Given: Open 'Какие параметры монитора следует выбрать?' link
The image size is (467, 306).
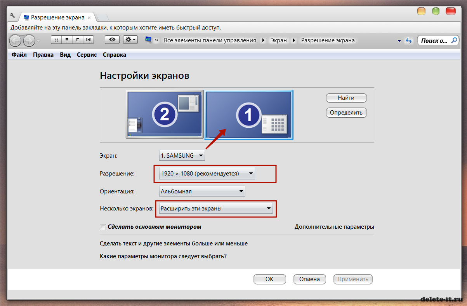Looking at the screenshot, I should 163,256.
